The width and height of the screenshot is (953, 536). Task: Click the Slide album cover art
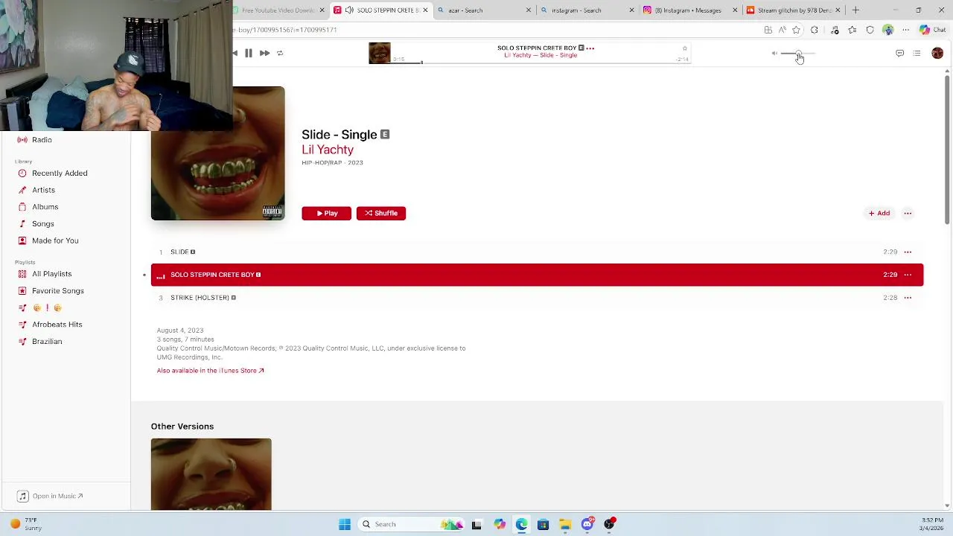(217, 153)
